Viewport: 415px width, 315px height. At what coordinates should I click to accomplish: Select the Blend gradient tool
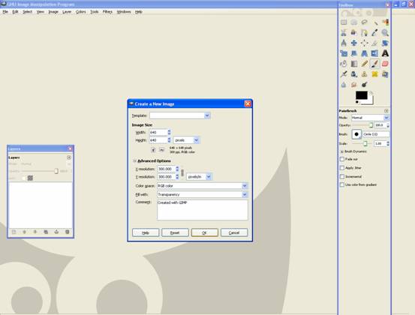coord(354,64)
